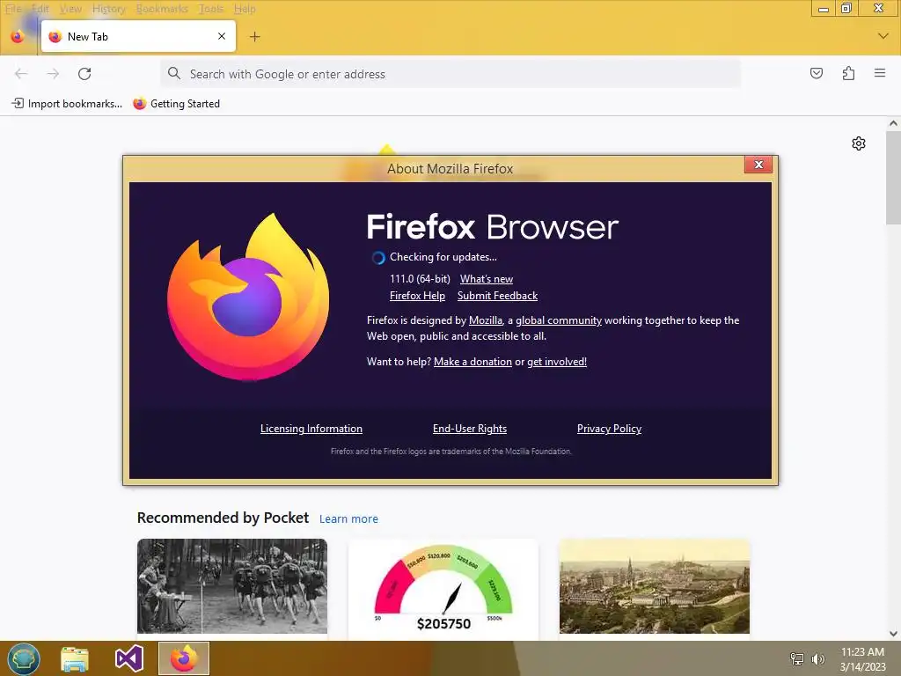Close the About Mozilla Firefox dialog
901x676 pixels.
click(x=758, y=165)
